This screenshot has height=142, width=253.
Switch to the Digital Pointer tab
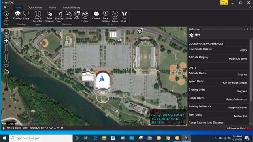pos(35,7)
